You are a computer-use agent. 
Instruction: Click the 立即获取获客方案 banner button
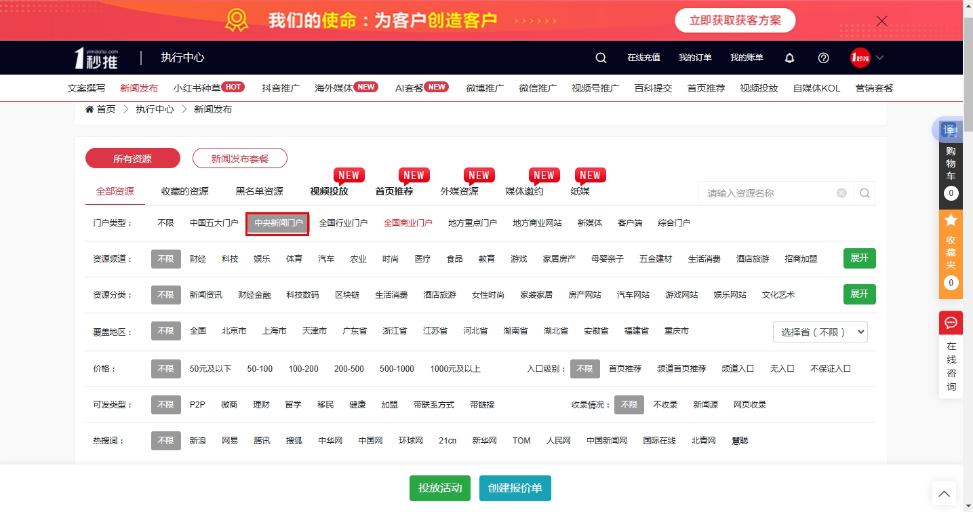click(734, 20)
